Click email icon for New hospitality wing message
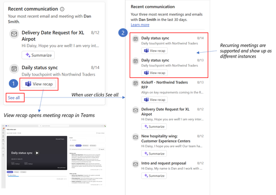Viewport: 276px width, 195px height. pos(136,137)
